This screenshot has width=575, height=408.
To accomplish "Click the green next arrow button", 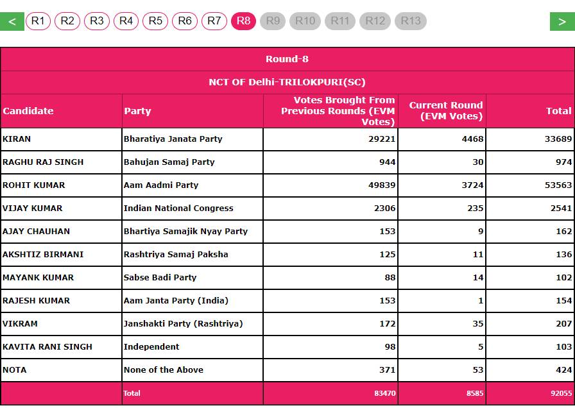I will (x=562, y=21).
